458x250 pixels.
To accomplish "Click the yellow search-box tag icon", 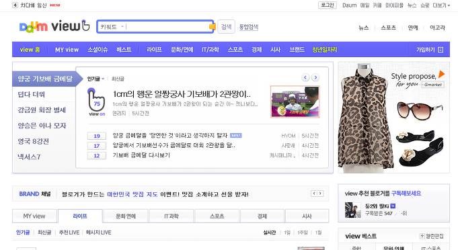I will click(213, 27).
